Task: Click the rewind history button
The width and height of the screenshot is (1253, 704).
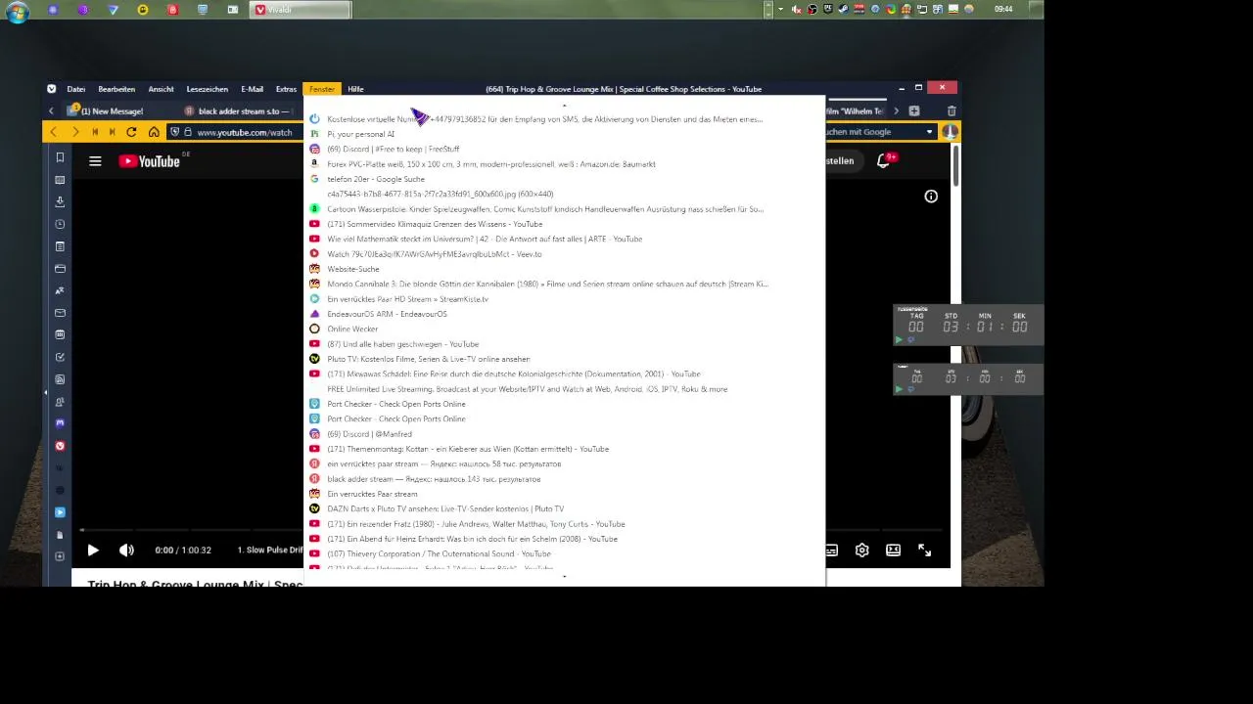Action: pos(95,132)
